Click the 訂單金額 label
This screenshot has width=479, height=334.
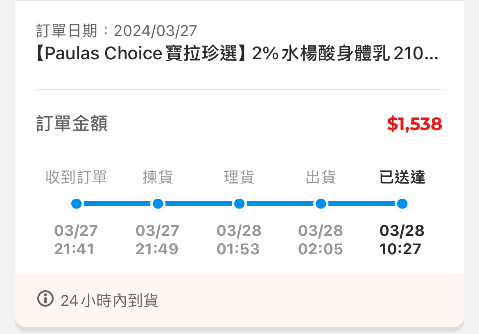[72, 124]
